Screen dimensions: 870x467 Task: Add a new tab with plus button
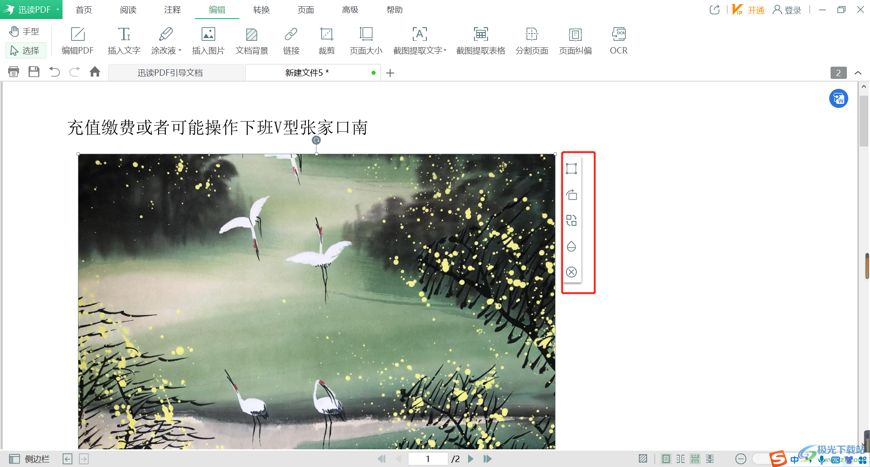click(390, 73)
